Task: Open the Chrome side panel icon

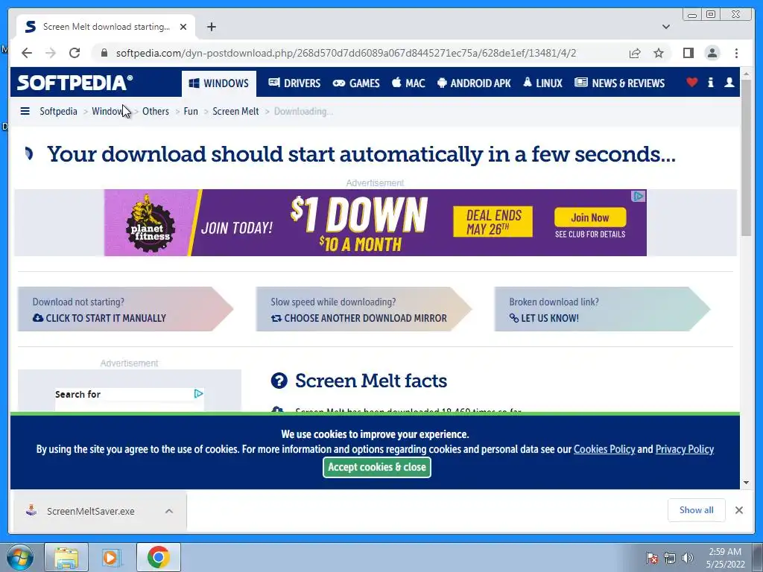Action: 688,53
